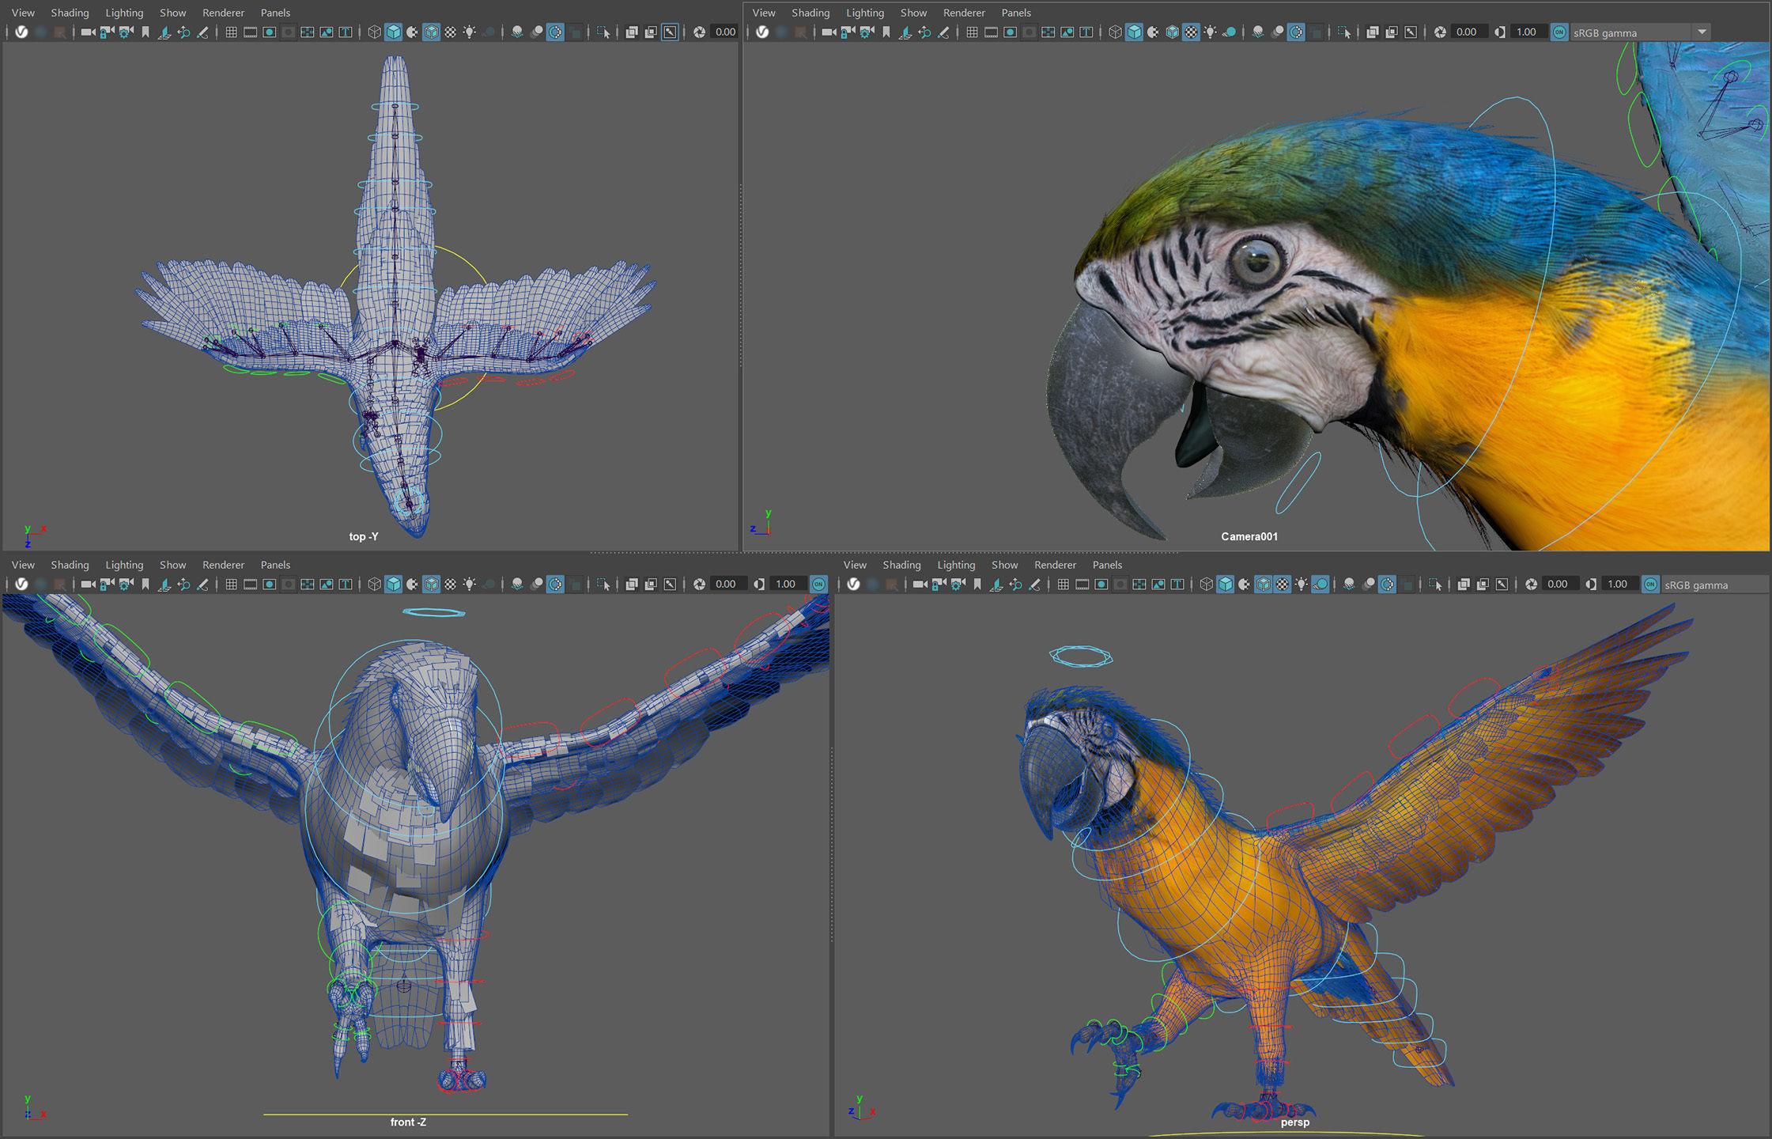Open Camera Attributes from top -Y panel toolbar
The width and height of the screenshot is (1772, 1139).
coord(126,32)
